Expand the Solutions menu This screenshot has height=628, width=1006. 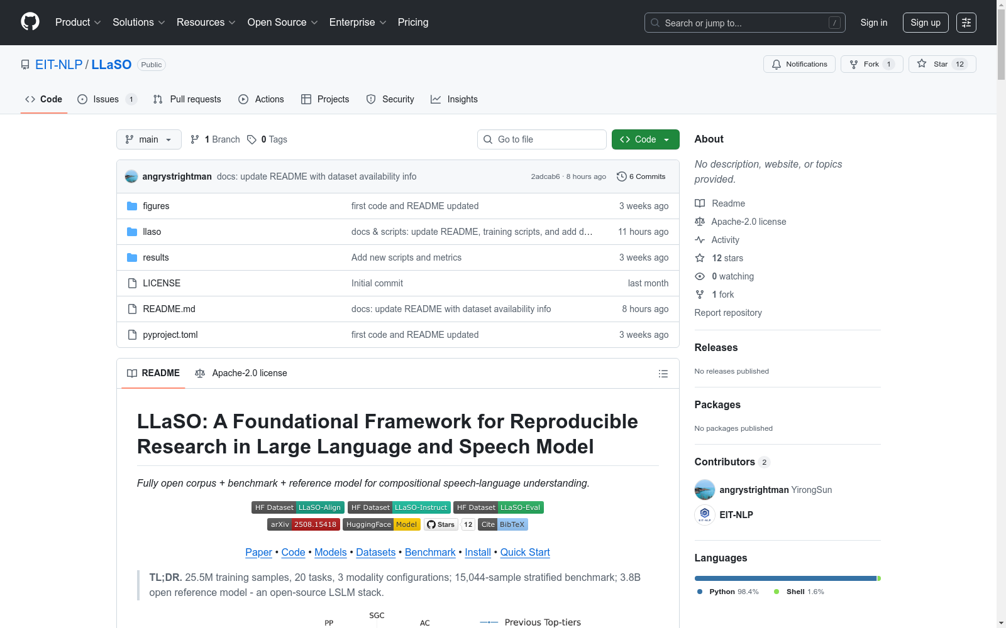[x=139, y=23]
